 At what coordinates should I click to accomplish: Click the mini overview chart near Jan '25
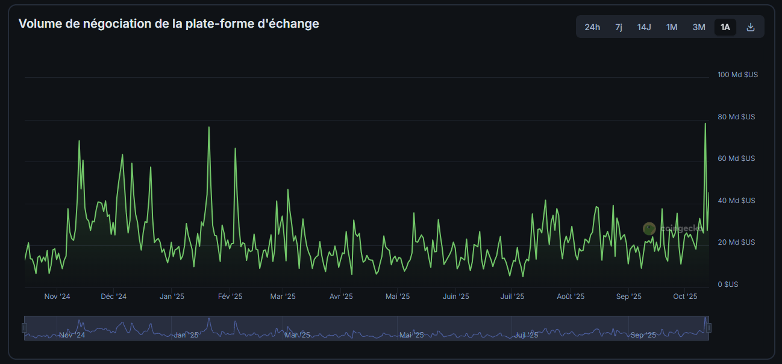[187, 331]
